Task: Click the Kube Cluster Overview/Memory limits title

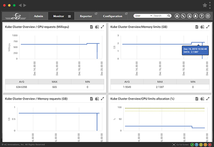Action: click(139, 27)
